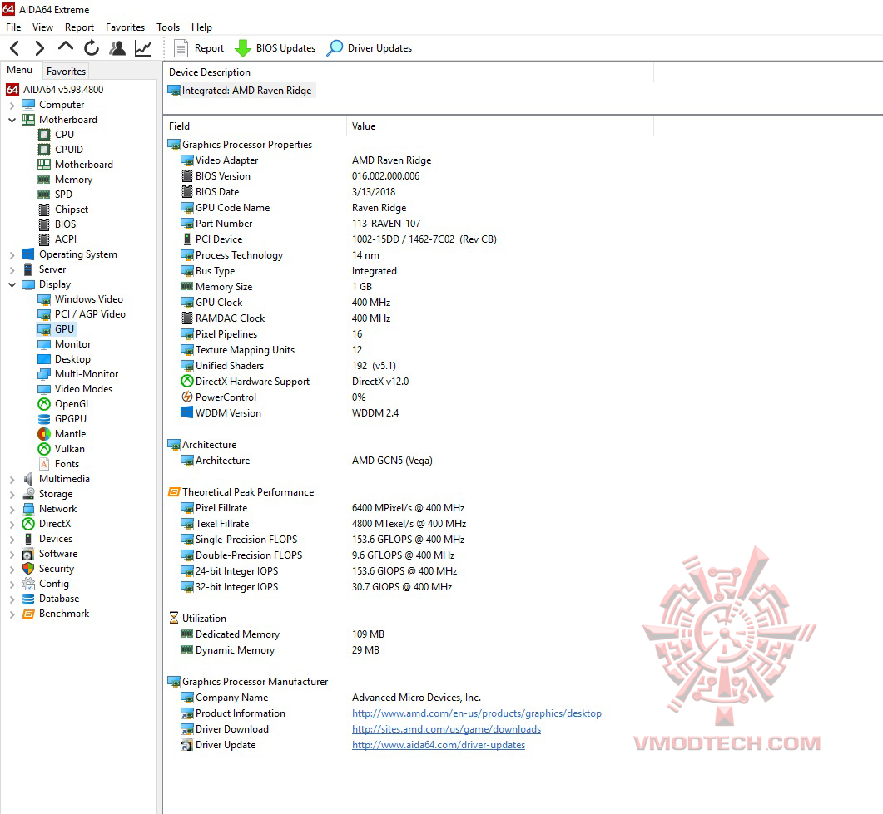Expand the Benchmark tree node

tap(12, 614)
